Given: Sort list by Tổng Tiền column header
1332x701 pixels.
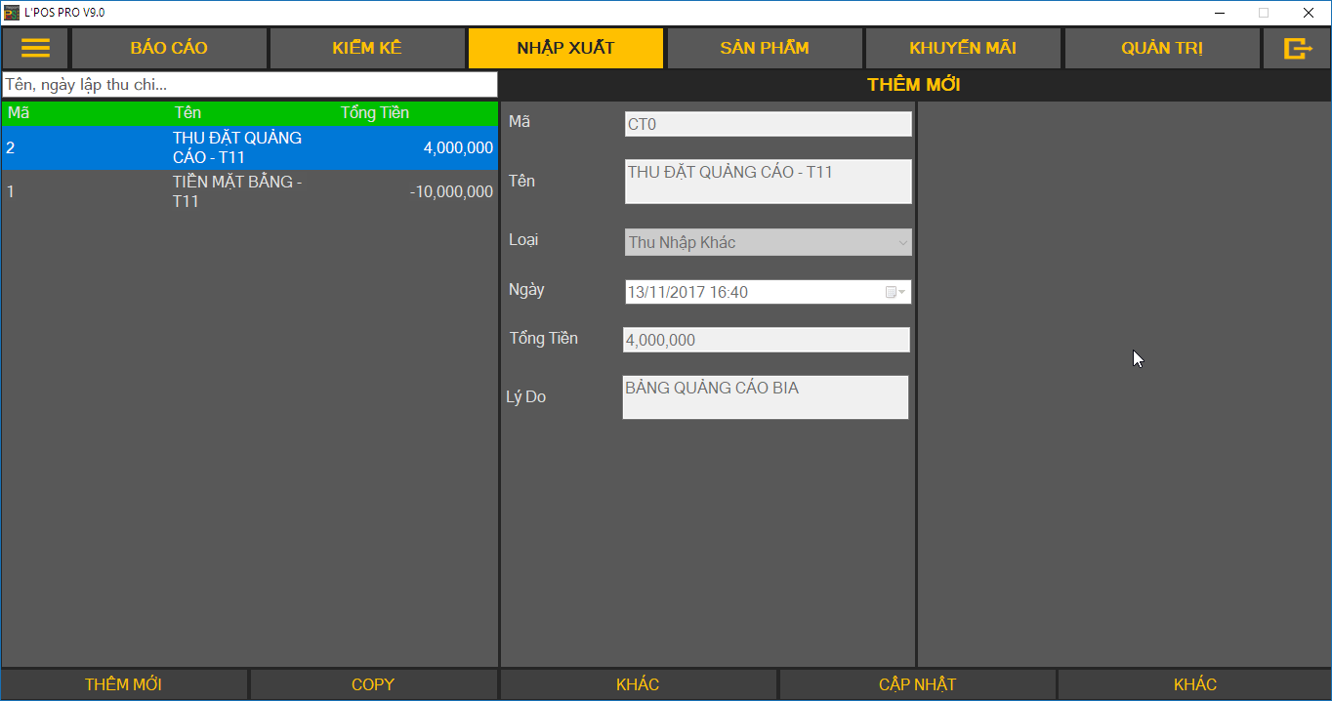Looking at the screenshot, I should click(375, 113).
